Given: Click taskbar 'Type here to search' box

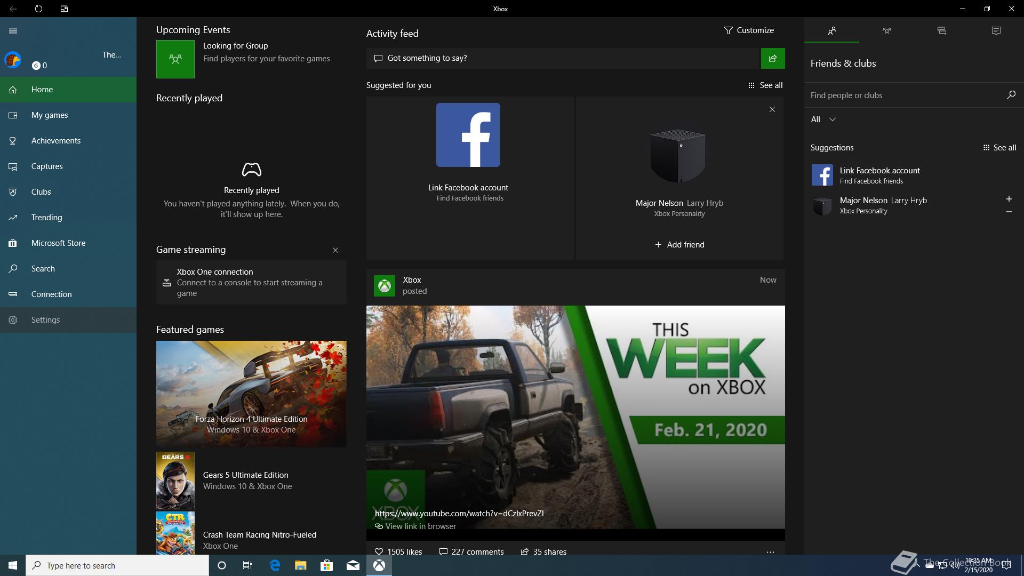Looking at the screenshot, I should tap(117, 565).
